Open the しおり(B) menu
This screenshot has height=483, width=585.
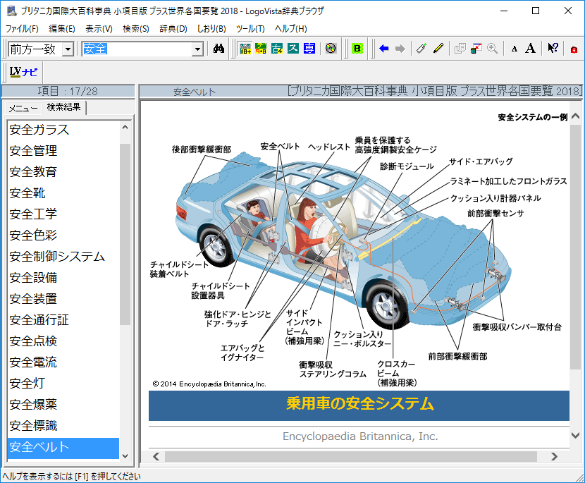(x=211, y=29)
